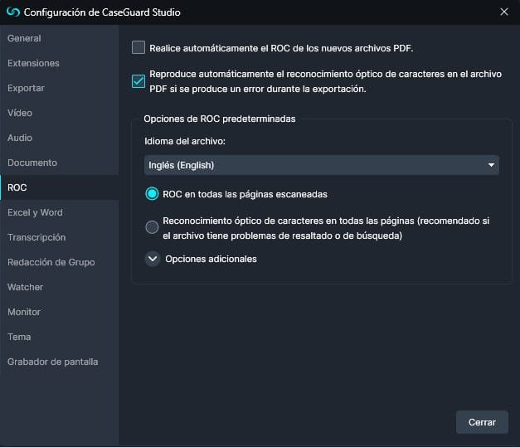Open Grabador de pantalla settings
The width and height of the screenshot is (520, 447).
60,362
